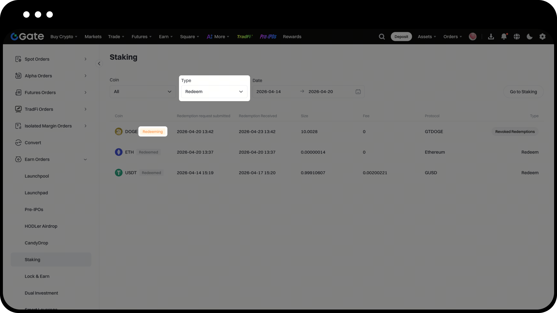557x313 pixels.
Task: Open the notifications bell
Action: pos(504,37)
